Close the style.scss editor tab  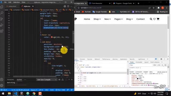pyautogui.click(x=33, y=6)
